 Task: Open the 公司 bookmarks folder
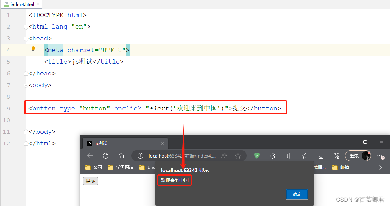[x=94, y=167]
